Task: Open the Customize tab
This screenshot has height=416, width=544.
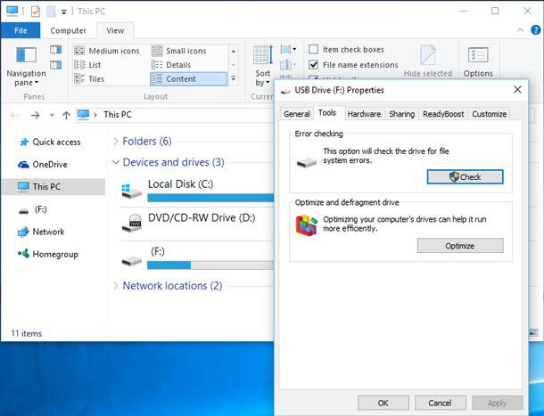Action: coord(490,114)
